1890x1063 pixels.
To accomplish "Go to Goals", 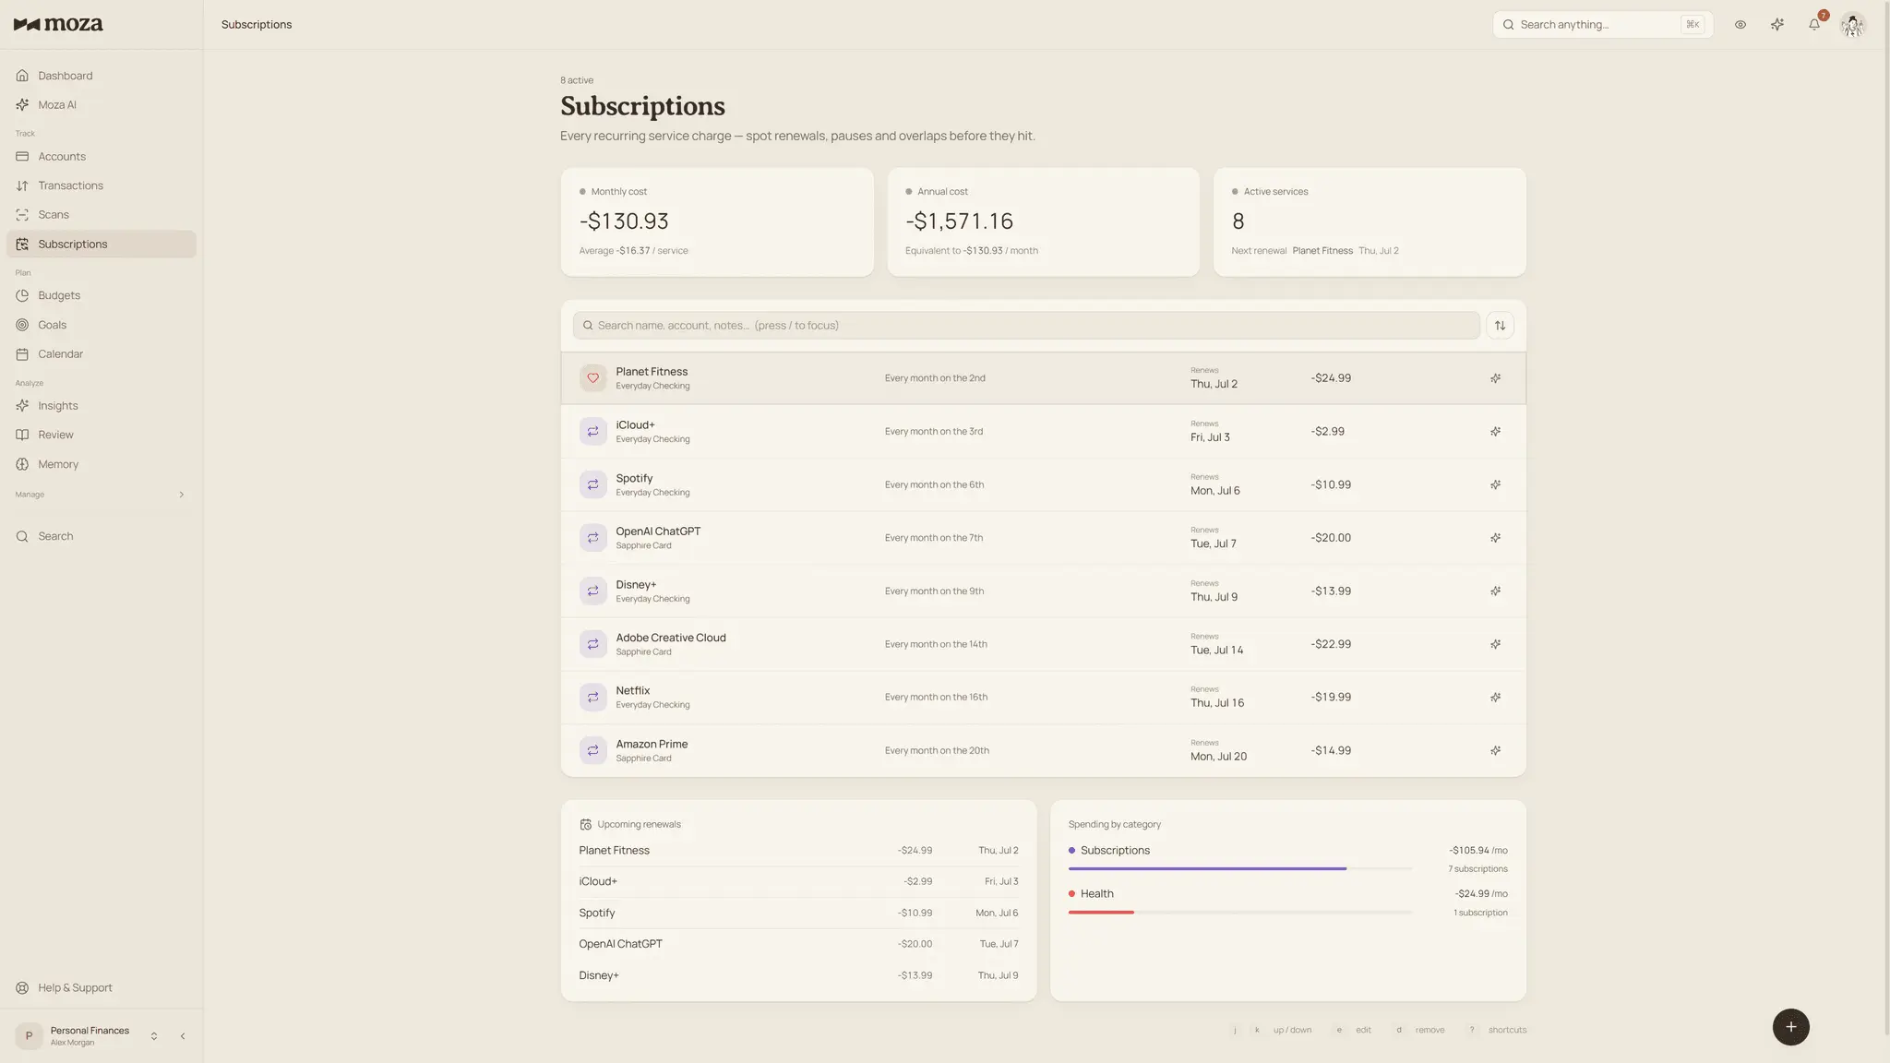I will (x=101, y=325).
